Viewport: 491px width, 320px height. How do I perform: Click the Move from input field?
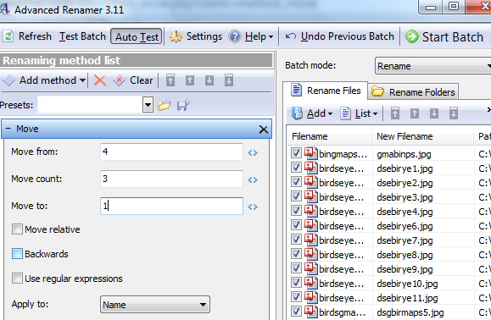171,152
